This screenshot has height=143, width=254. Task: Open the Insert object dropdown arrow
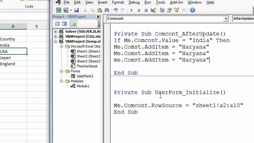71,10
